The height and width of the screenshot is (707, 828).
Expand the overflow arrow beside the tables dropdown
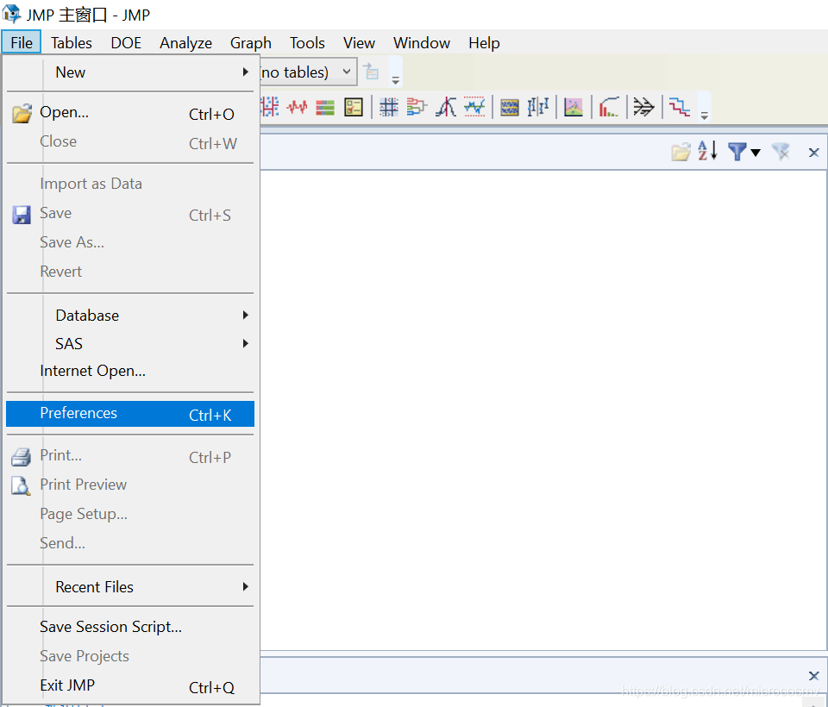pyautogui.click(x=396, y=80)
